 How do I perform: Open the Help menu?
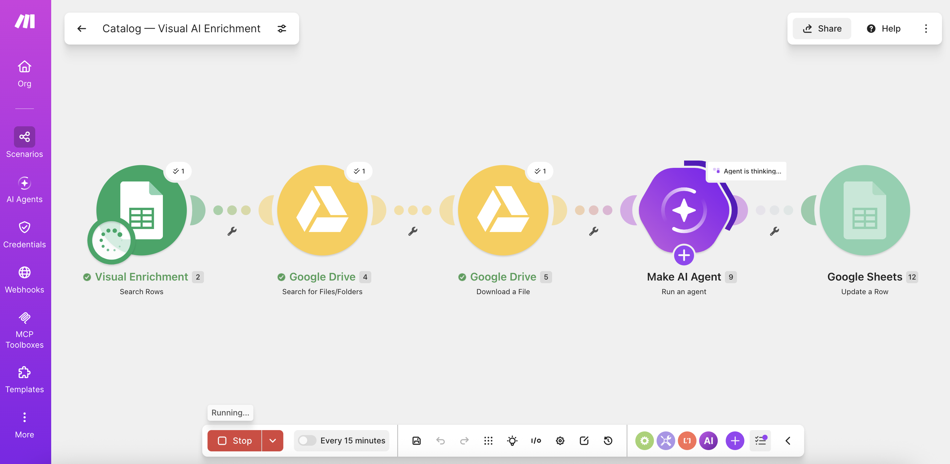click(883, 29)
